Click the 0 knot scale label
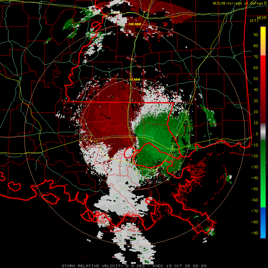 pyautogui.click(x=257, y=134)
